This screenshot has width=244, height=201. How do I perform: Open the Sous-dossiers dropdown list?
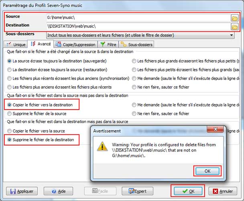point(140,35)
